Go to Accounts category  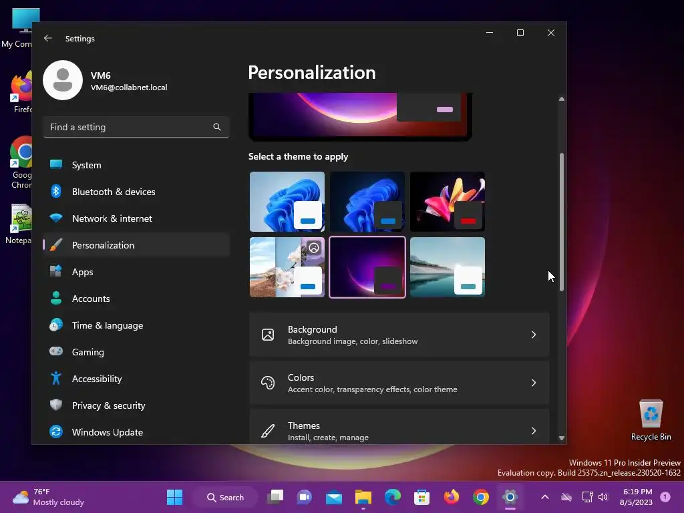136,299
